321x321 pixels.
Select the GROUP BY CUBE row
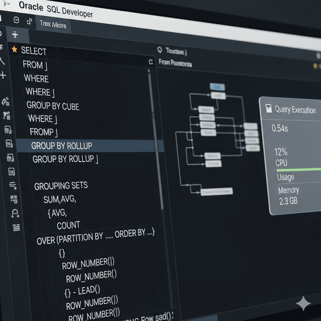53,106
